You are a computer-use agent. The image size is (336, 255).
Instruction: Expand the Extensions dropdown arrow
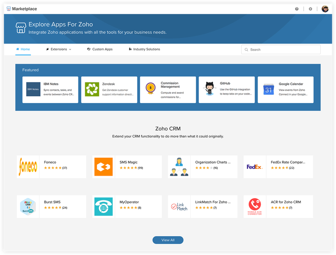(70, 49)
